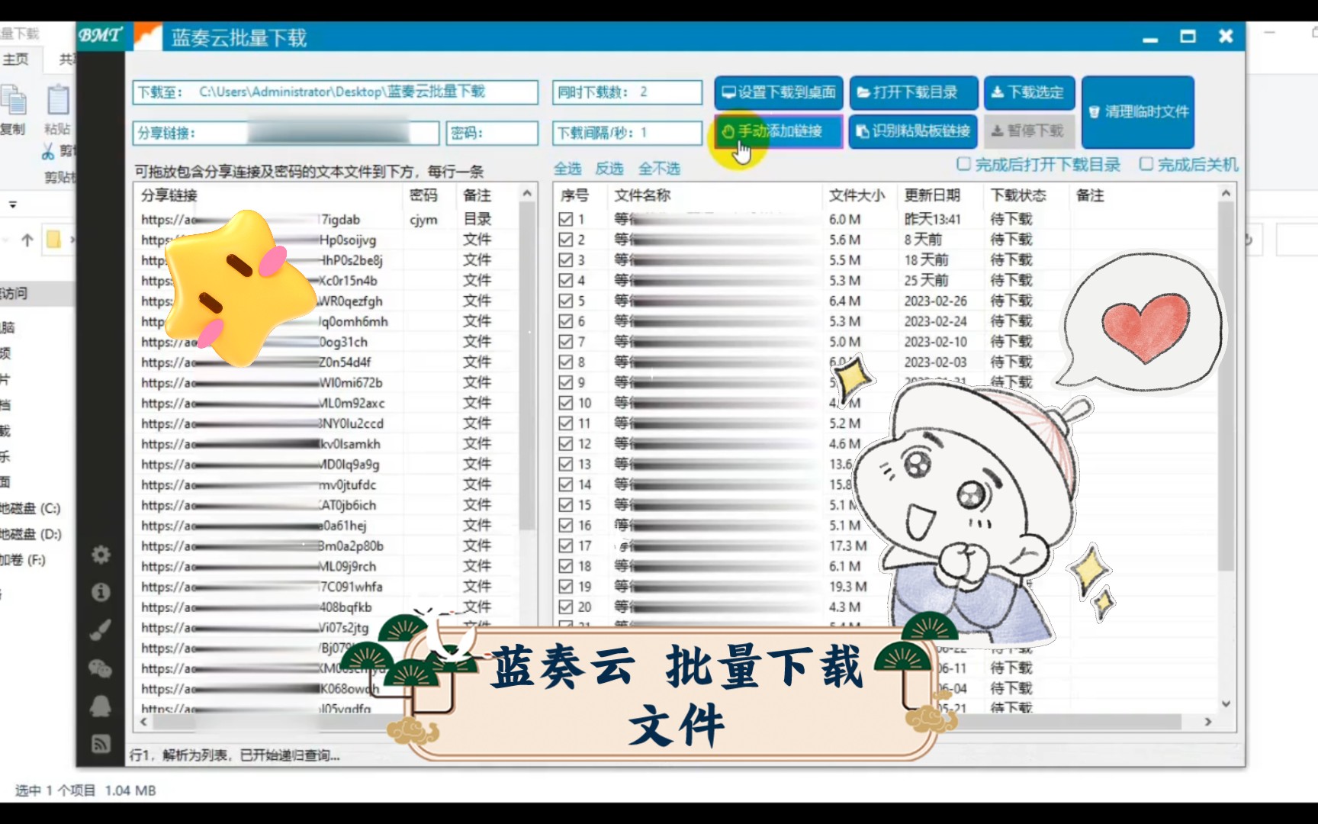Click 分享链接 column header in left list

(x=169, y=196)
